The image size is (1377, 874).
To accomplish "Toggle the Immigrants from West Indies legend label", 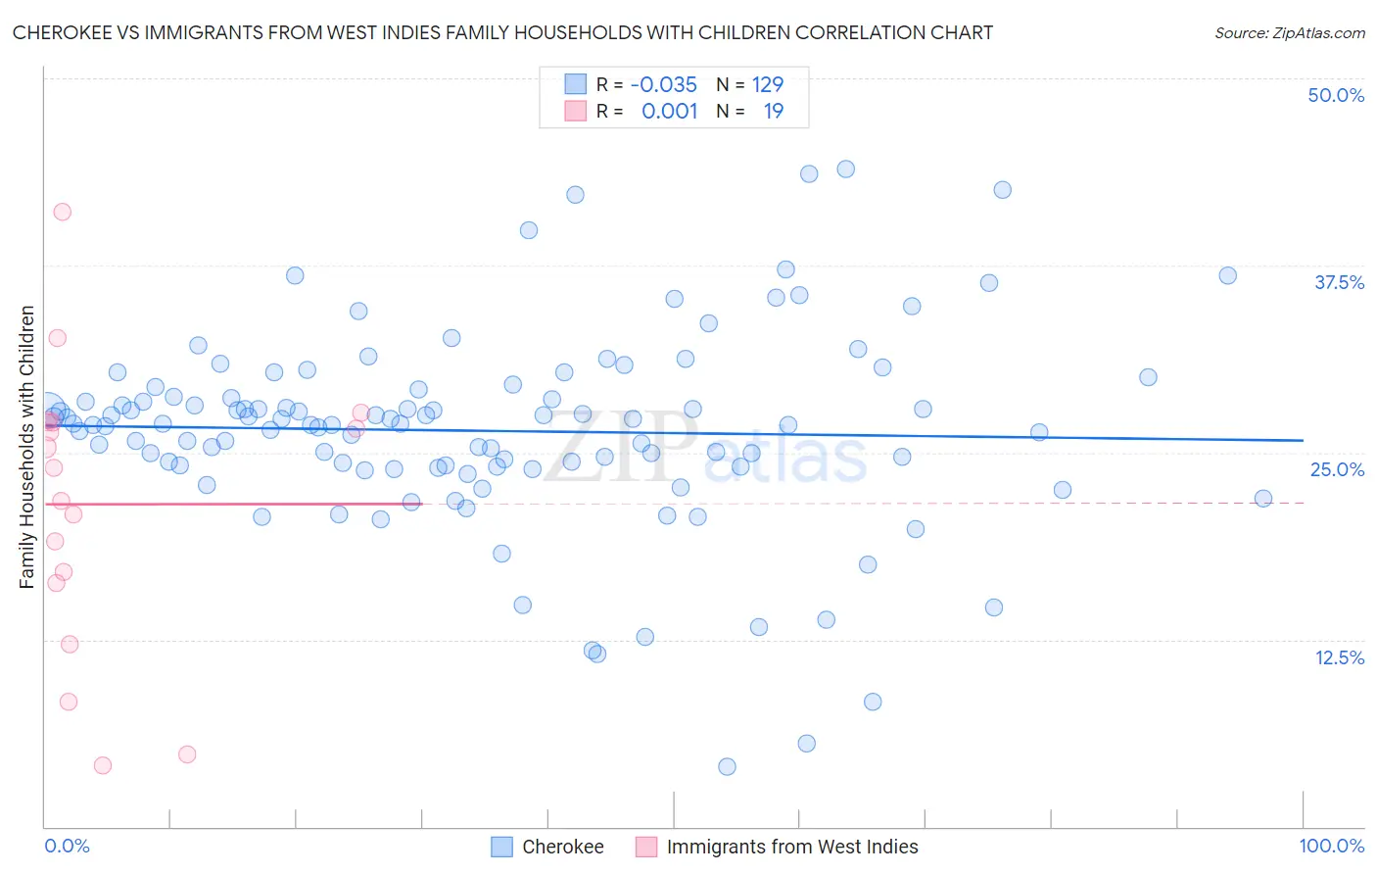I will pos(792,847).
